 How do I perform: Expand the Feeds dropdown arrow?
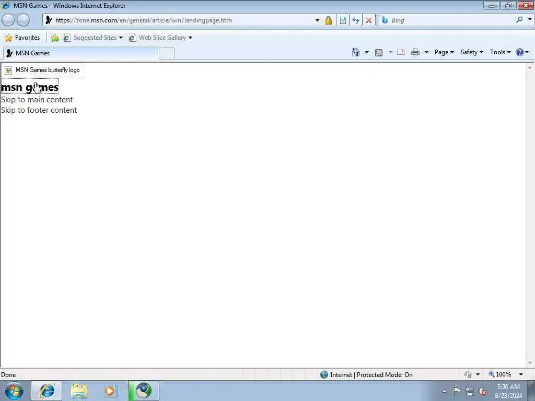click(390, 52)
